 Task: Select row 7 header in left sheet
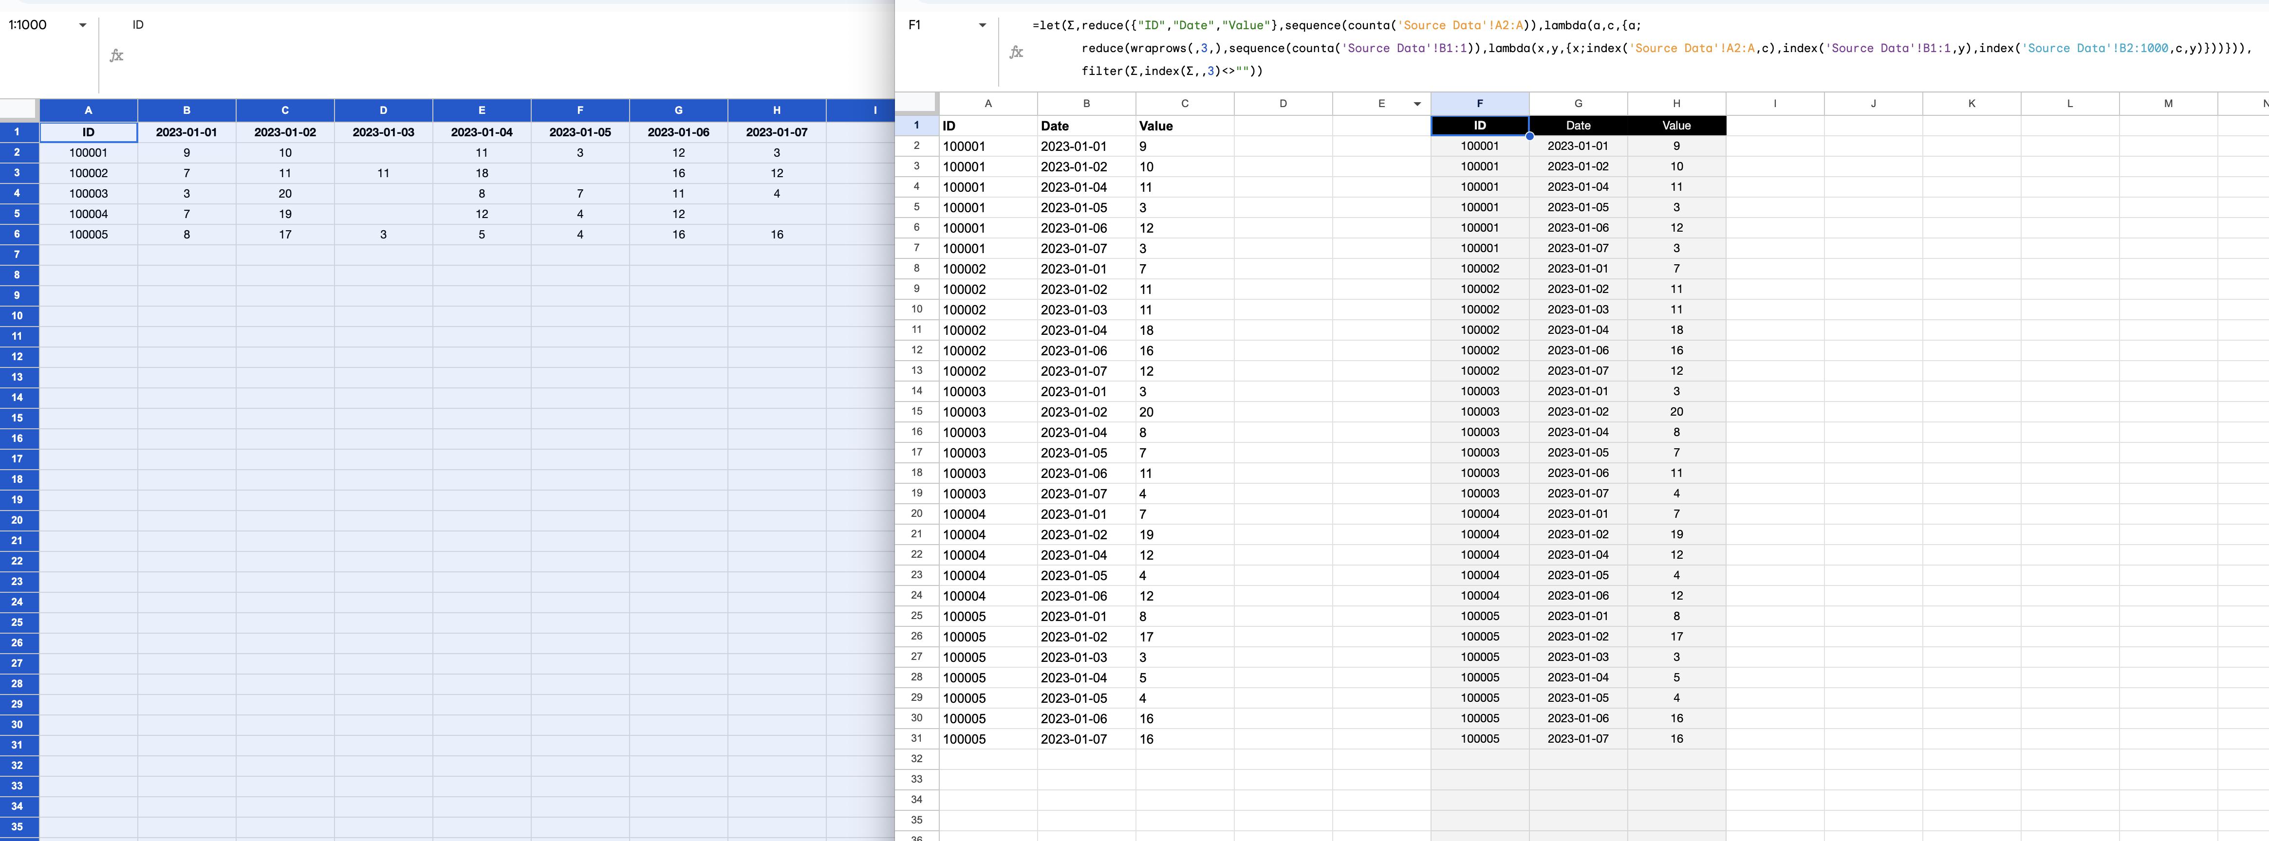[18, 255]
